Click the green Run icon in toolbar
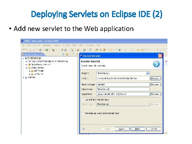Image resolution: width=192 pixels, height=144 pixels. point(47,50)
